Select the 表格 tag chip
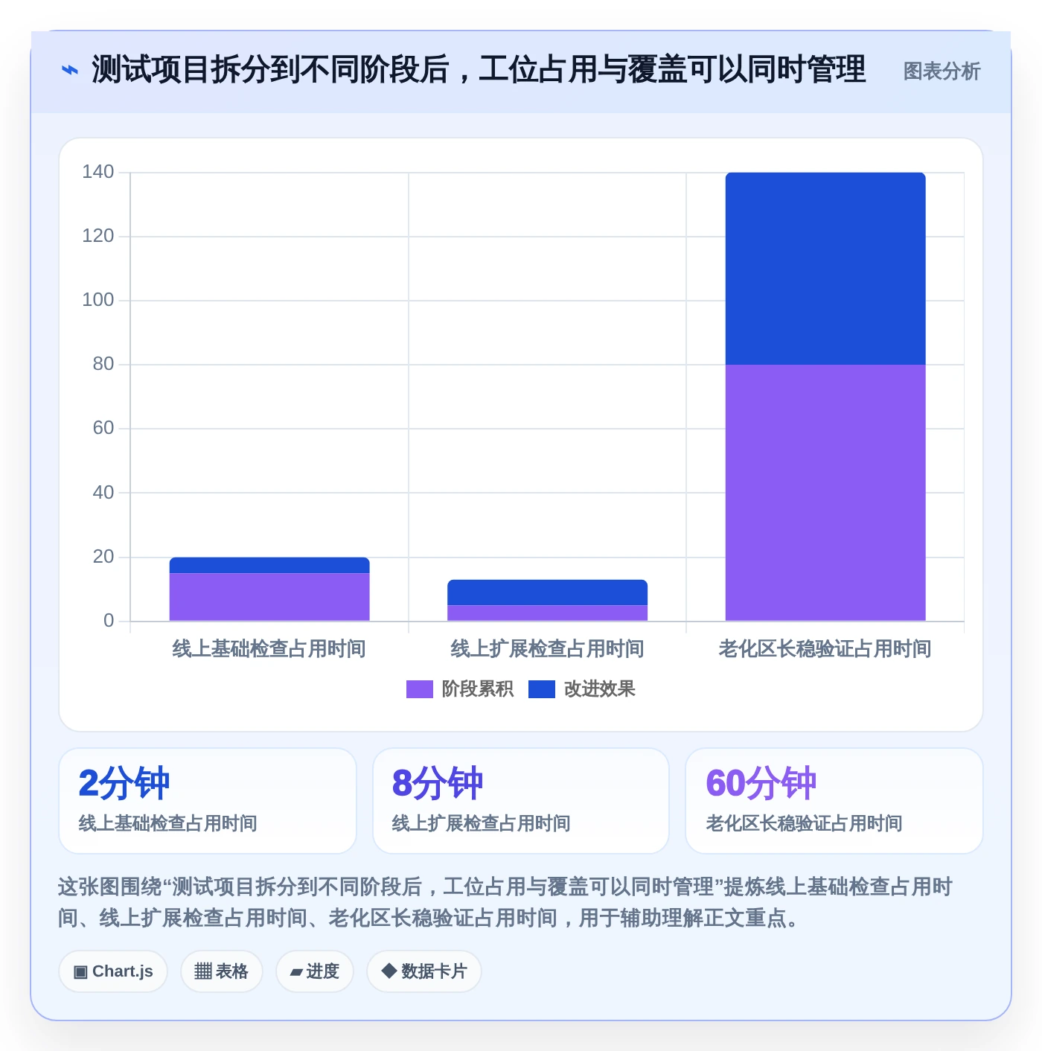 [222, 971]
